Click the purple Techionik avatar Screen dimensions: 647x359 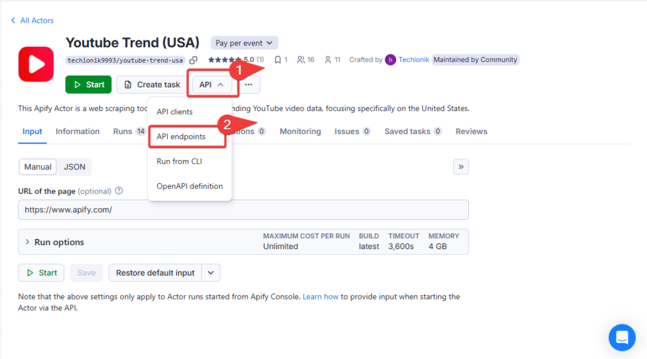(390, 60)
